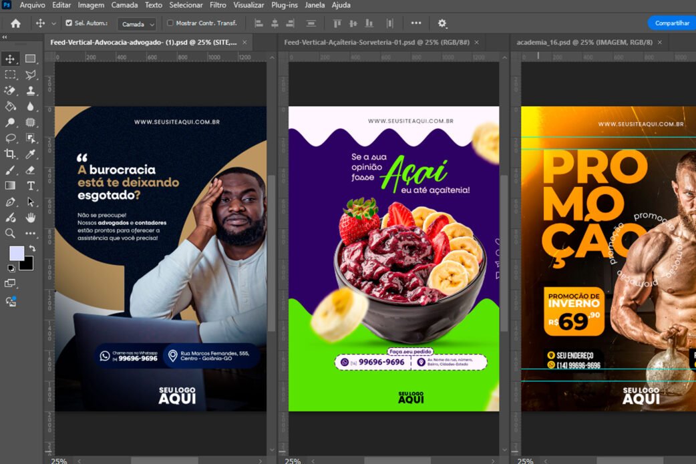Expand the options bar gear settings menu

tap(442, 23)
